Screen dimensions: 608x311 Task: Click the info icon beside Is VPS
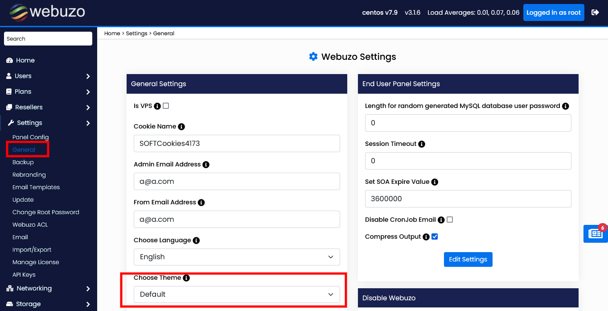pyautogui.click(x=157, y=106)
